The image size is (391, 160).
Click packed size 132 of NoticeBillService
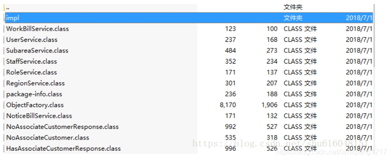pyautogui.click(x=272, y=116)
